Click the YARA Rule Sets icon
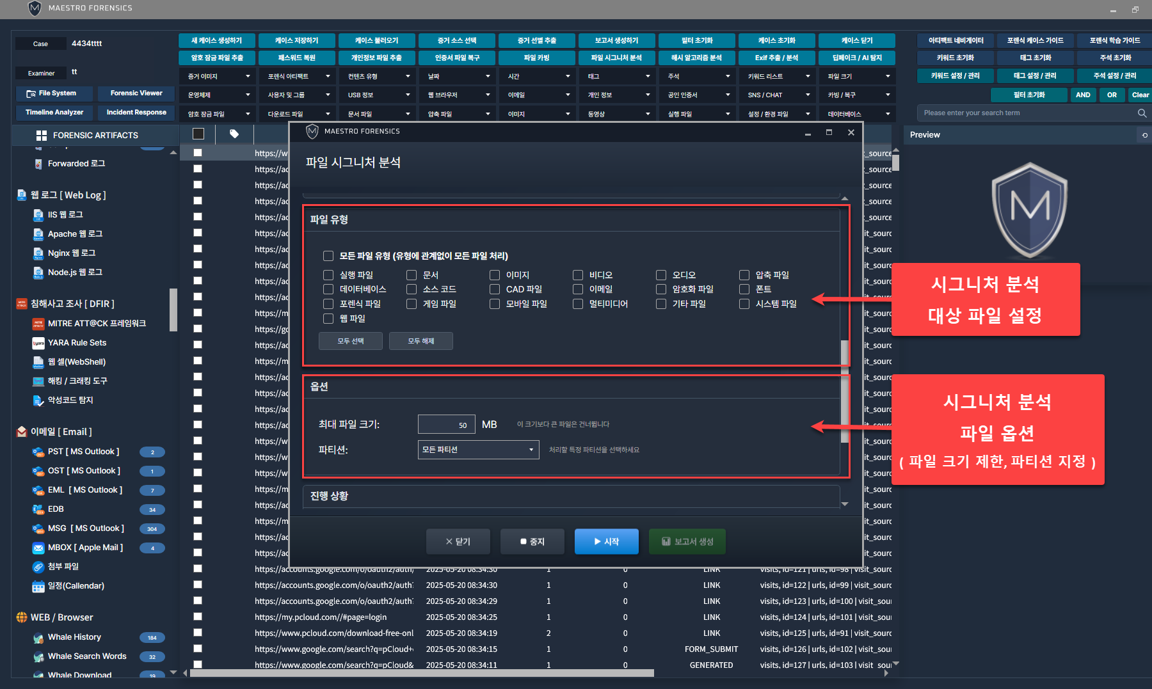This screenshot has width=1152, height=689. click(x=38, y=343)
